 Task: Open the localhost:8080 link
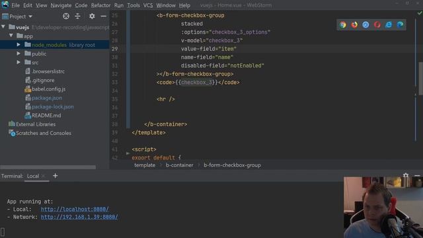(x=75, y=209)
